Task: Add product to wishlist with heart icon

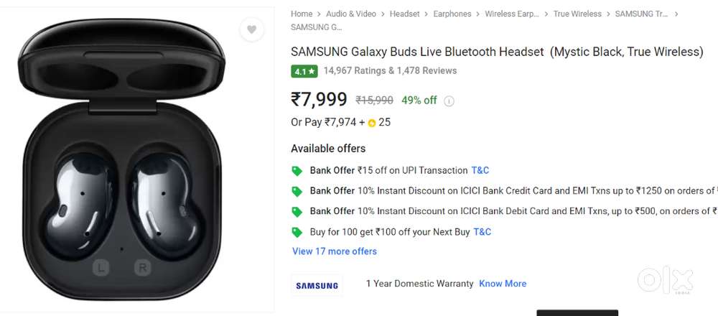Action: pos(251,29)
